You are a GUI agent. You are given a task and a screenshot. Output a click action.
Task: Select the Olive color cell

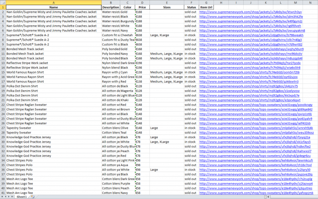point(128,128)
